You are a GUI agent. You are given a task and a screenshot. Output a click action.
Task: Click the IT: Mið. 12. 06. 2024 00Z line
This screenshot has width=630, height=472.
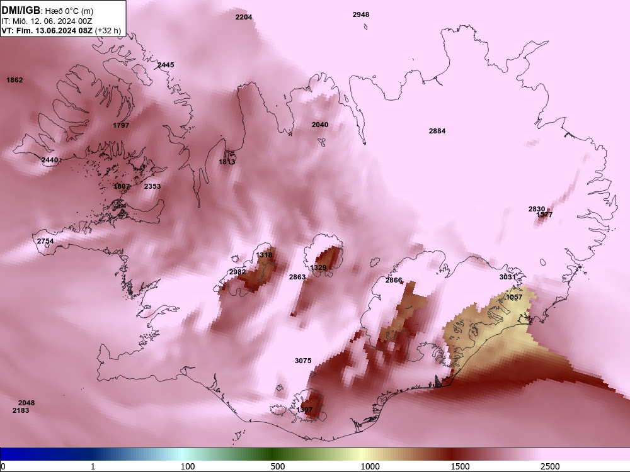pos(47,21)
